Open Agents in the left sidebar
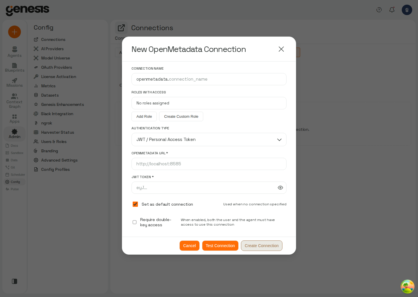Viewport: 418px width, 297px height. pos(15,52)
